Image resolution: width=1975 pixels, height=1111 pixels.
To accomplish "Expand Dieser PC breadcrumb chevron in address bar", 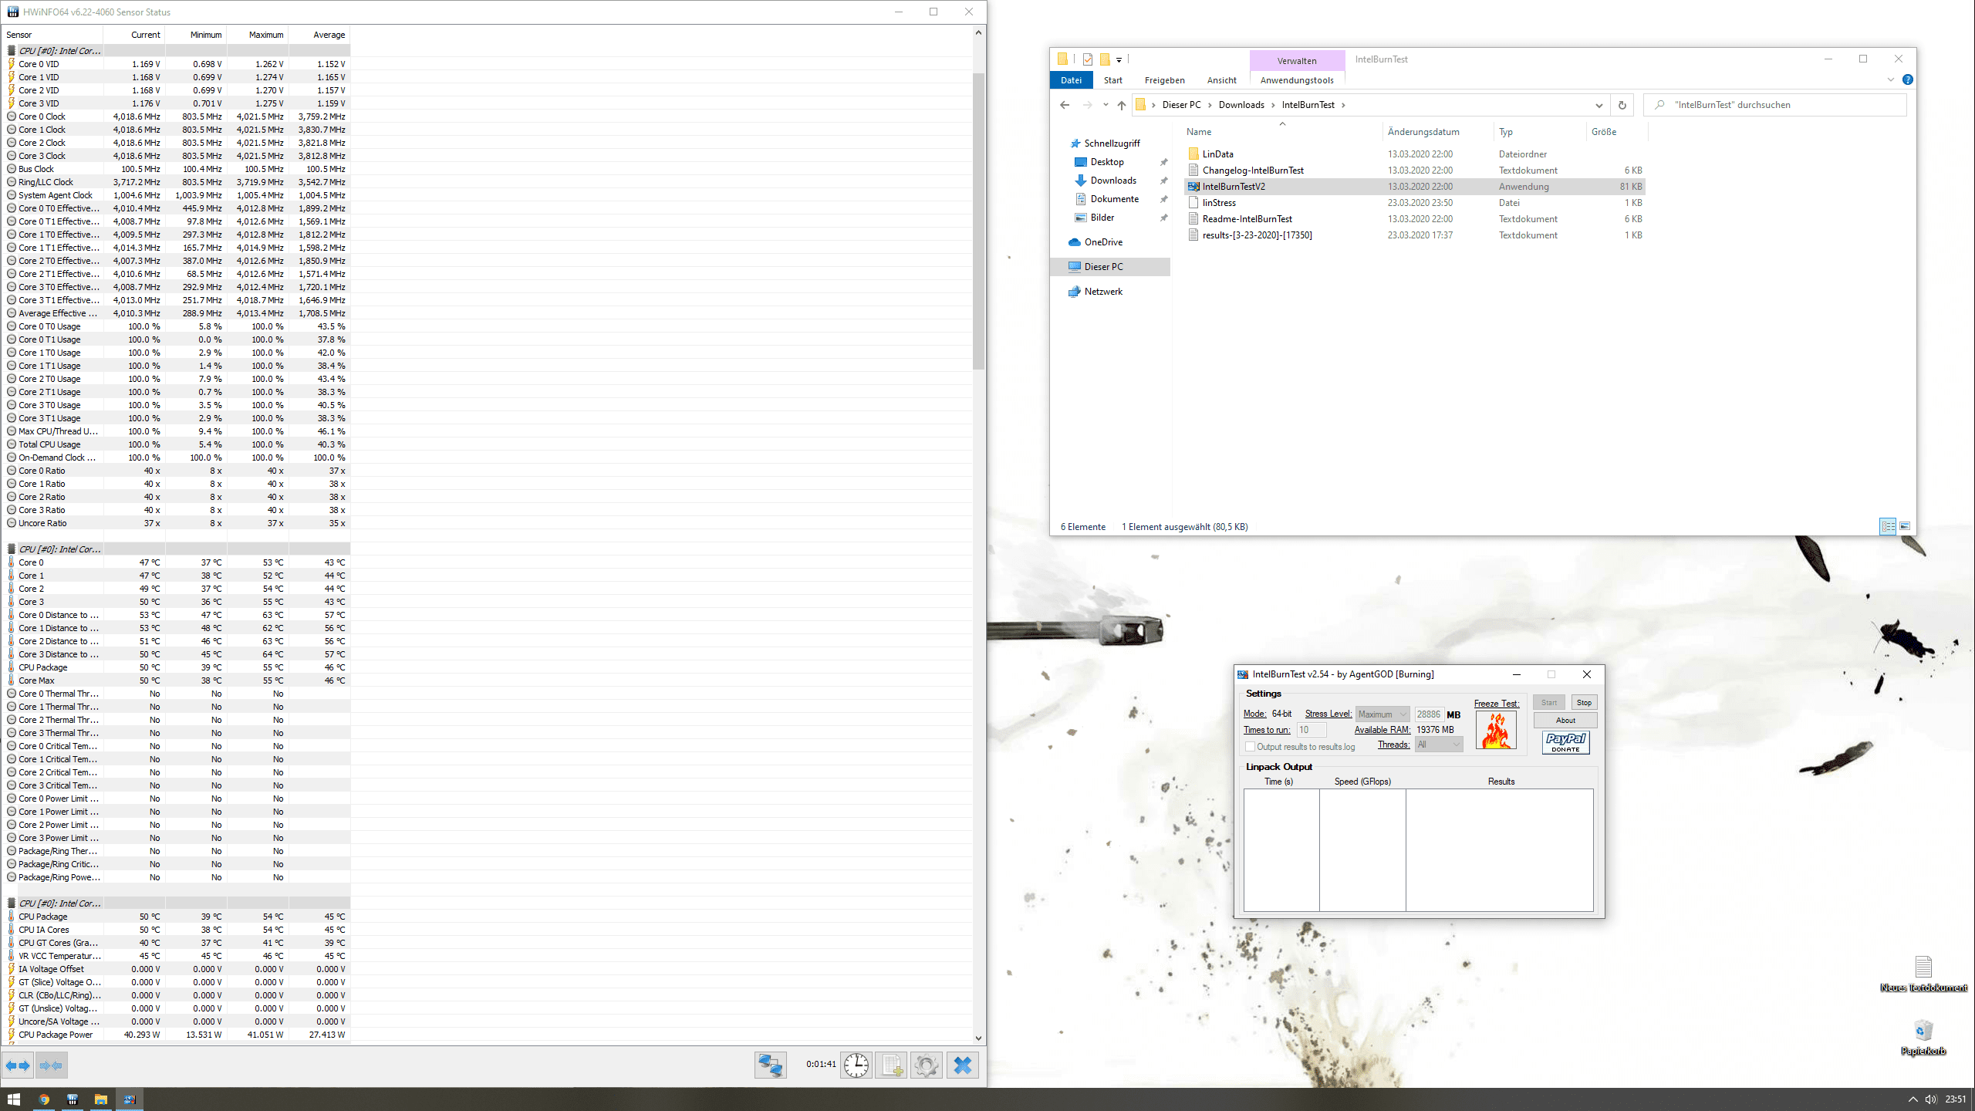I will point(1210,105).
